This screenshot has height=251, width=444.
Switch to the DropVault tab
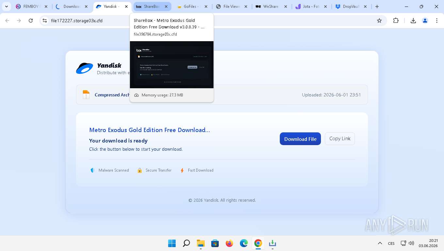click(352, 7)
